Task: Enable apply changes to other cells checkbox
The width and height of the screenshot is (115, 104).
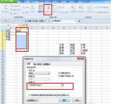Action: [29, 95]
